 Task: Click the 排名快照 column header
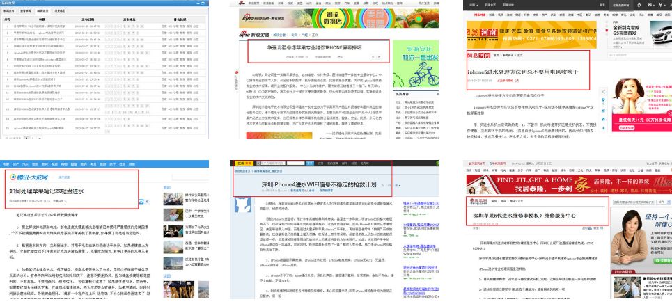click(180, 19)
